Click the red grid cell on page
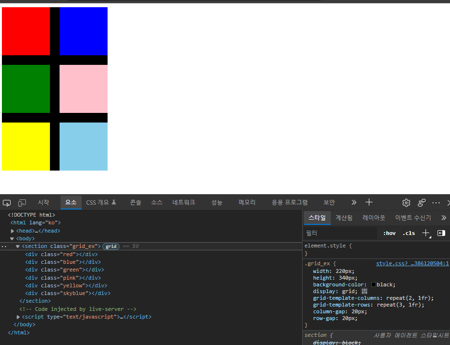 (x=26, y=31)
